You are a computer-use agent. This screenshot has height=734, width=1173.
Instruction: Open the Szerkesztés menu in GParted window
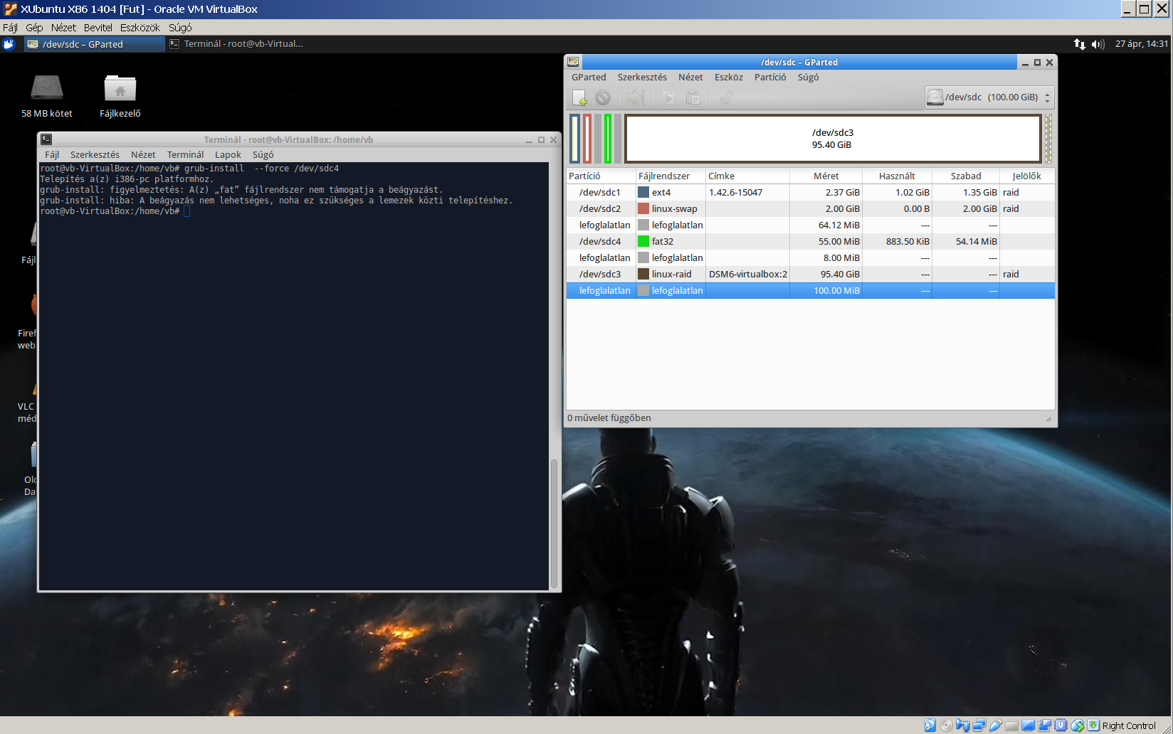642,78
